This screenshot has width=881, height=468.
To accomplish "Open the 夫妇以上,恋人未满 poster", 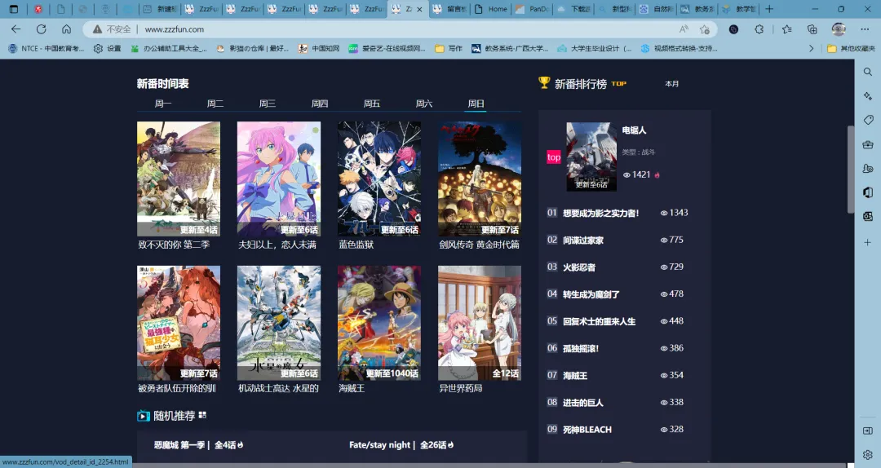I will pyautogui.click(x=279, y=179).
